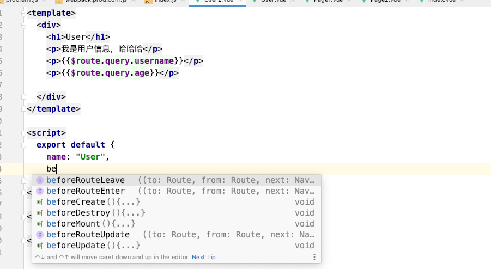The height and width of the screenshot is (269, 491).
Task: Click the method icon beside beforeCreate
Action: 40,202
